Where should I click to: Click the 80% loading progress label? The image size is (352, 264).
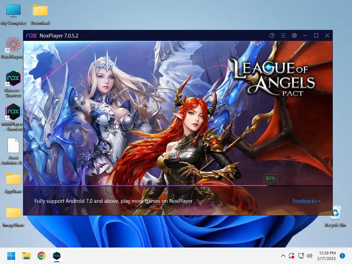(x=270, y=178)
